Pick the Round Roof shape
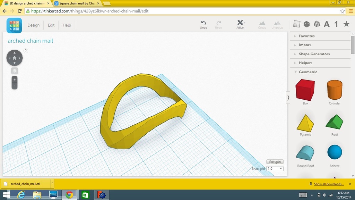The height and width of the screenshot is (200, 355). tap(305, 153)
